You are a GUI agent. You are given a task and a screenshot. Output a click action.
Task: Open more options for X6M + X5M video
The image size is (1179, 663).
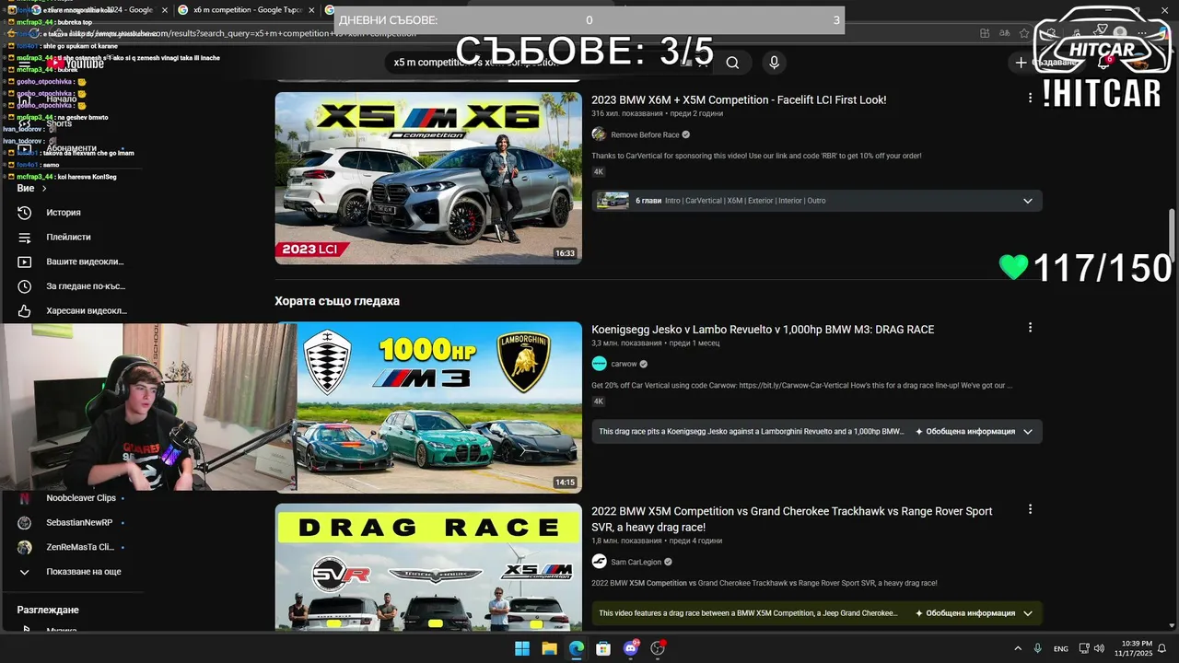[1030, 98]
